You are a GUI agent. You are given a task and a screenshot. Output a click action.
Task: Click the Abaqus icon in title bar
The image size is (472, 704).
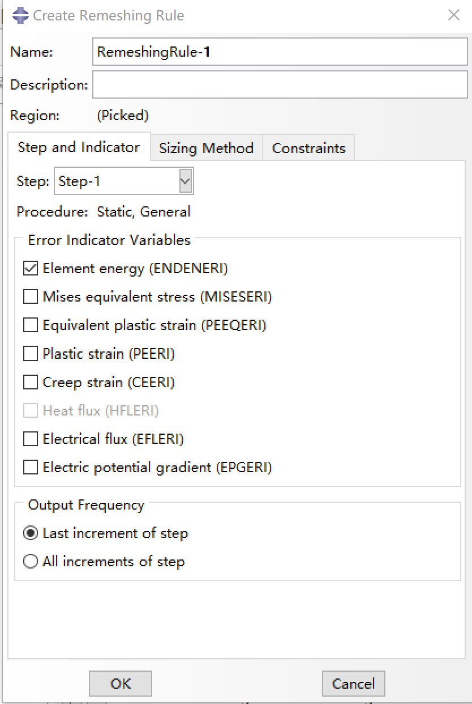tap(20, 15)
